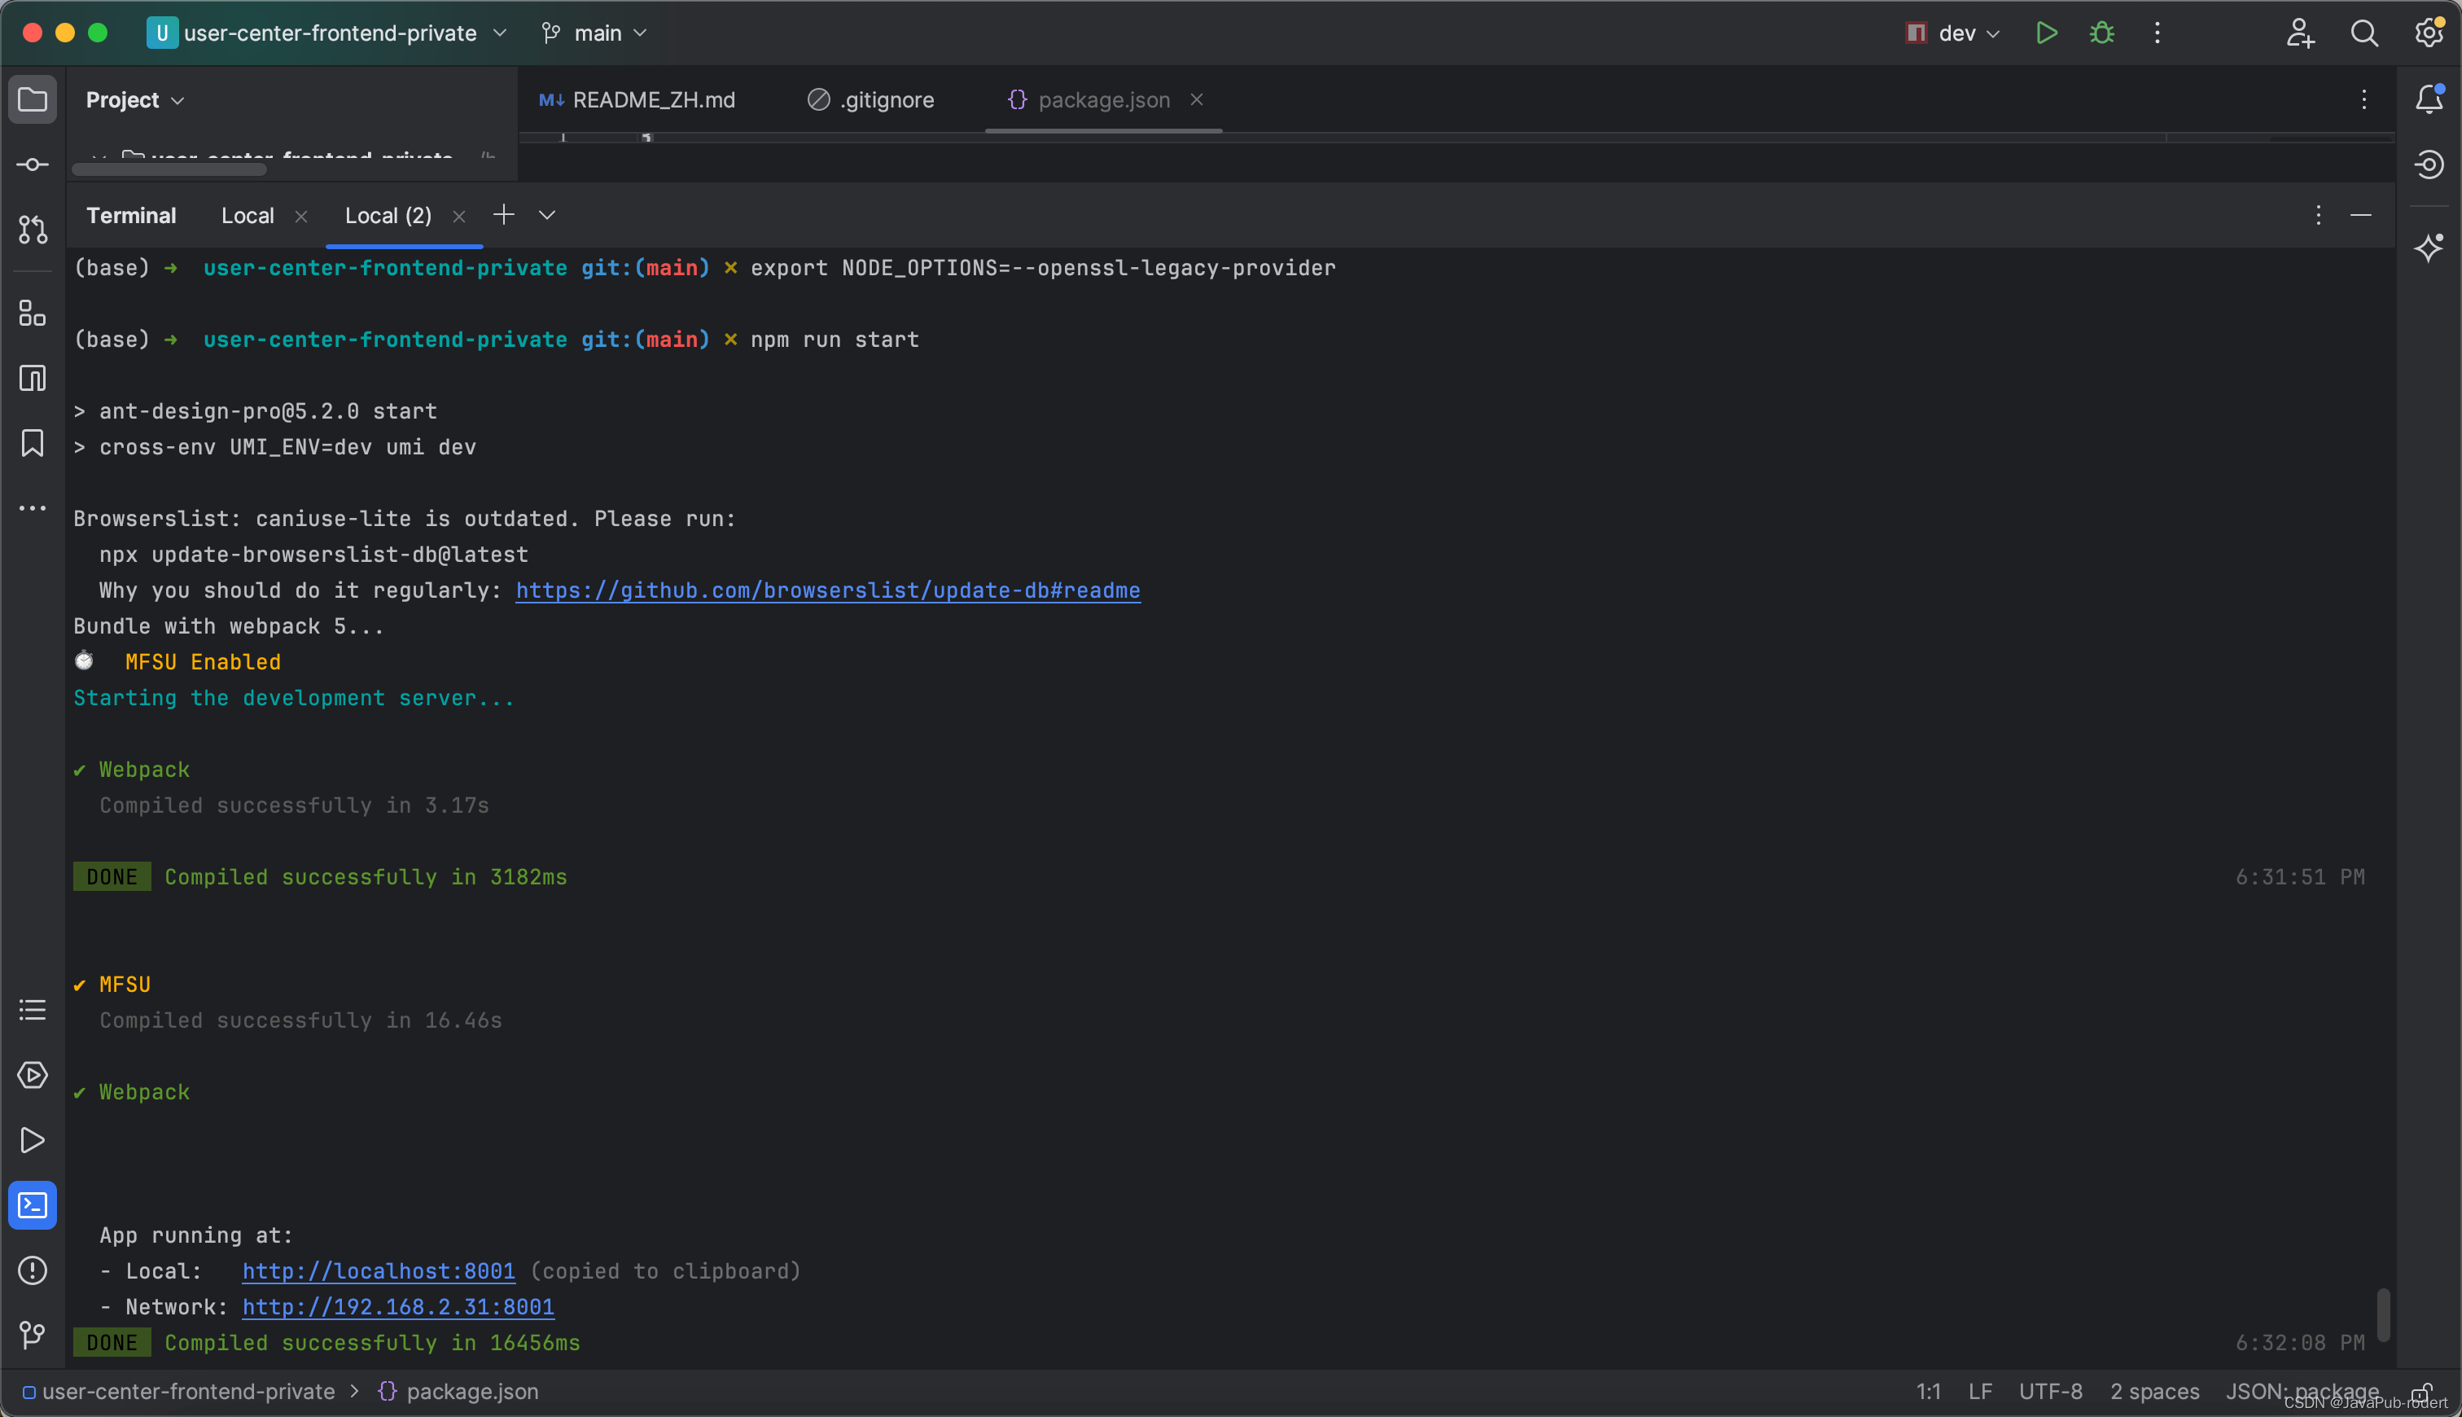Select the Local (2) terminal tab
The height and width of the screenshot is (1417, 2462).
click(x=388, y=216)
